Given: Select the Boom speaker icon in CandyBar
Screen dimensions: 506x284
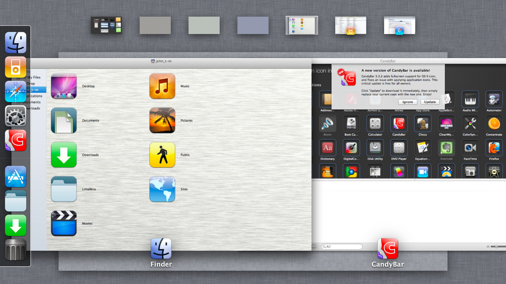Looking at the screenshot, I should (x=327, y=124).
